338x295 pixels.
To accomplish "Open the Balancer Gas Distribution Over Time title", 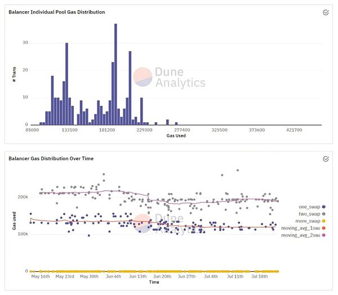I will (51, 159).
